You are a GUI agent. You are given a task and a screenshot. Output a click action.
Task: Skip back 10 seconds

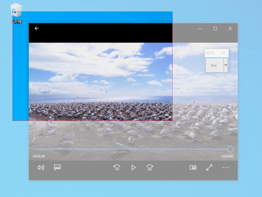(x=117, y=168)
